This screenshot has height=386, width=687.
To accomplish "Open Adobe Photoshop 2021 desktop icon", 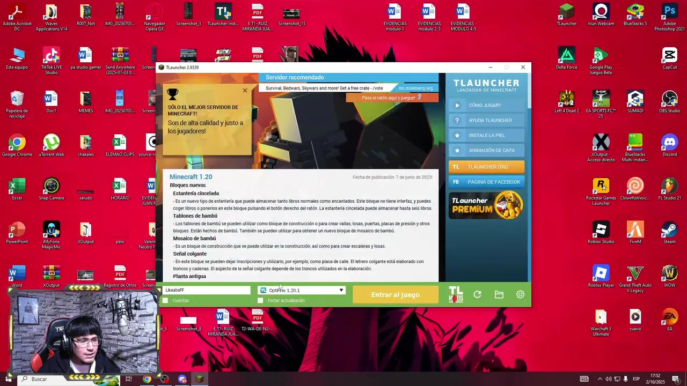I will tap(669, 18).
